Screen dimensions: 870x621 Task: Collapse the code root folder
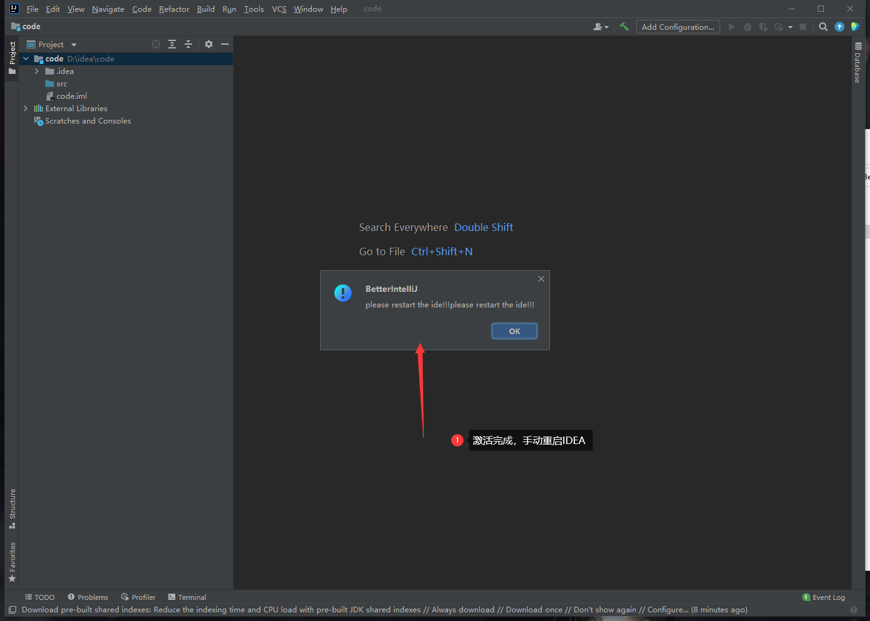coord(25,59)
